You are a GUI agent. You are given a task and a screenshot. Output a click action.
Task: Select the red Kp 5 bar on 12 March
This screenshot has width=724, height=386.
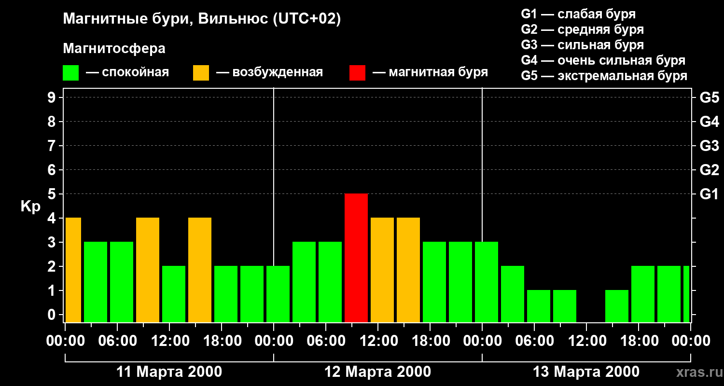[356, 258]
